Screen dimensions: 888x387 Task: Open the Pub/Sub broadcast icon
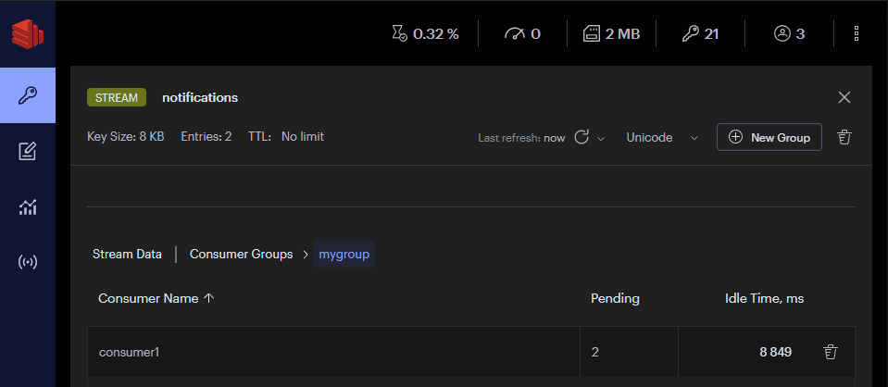pos(28,262)
